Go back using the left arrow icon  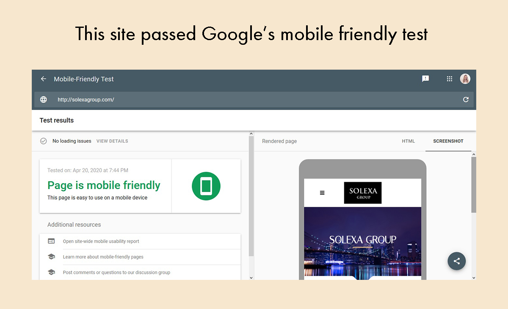pos(43,79)
